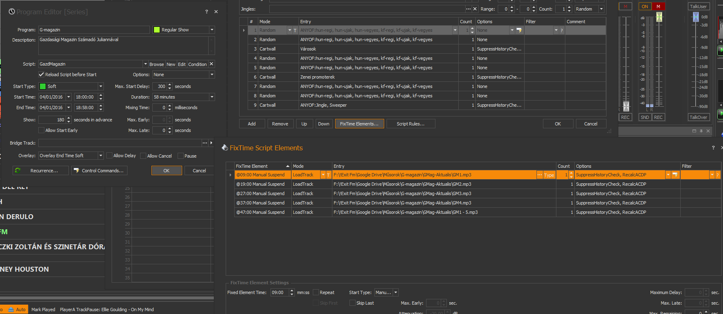Enable Allow Start Early checkbox
The image size is (723, 314).
(41, 130)
